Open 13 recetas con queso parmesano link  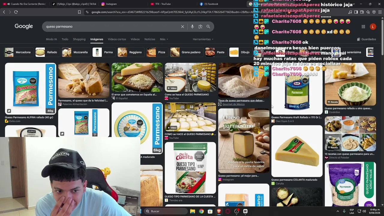click(349, 154)
